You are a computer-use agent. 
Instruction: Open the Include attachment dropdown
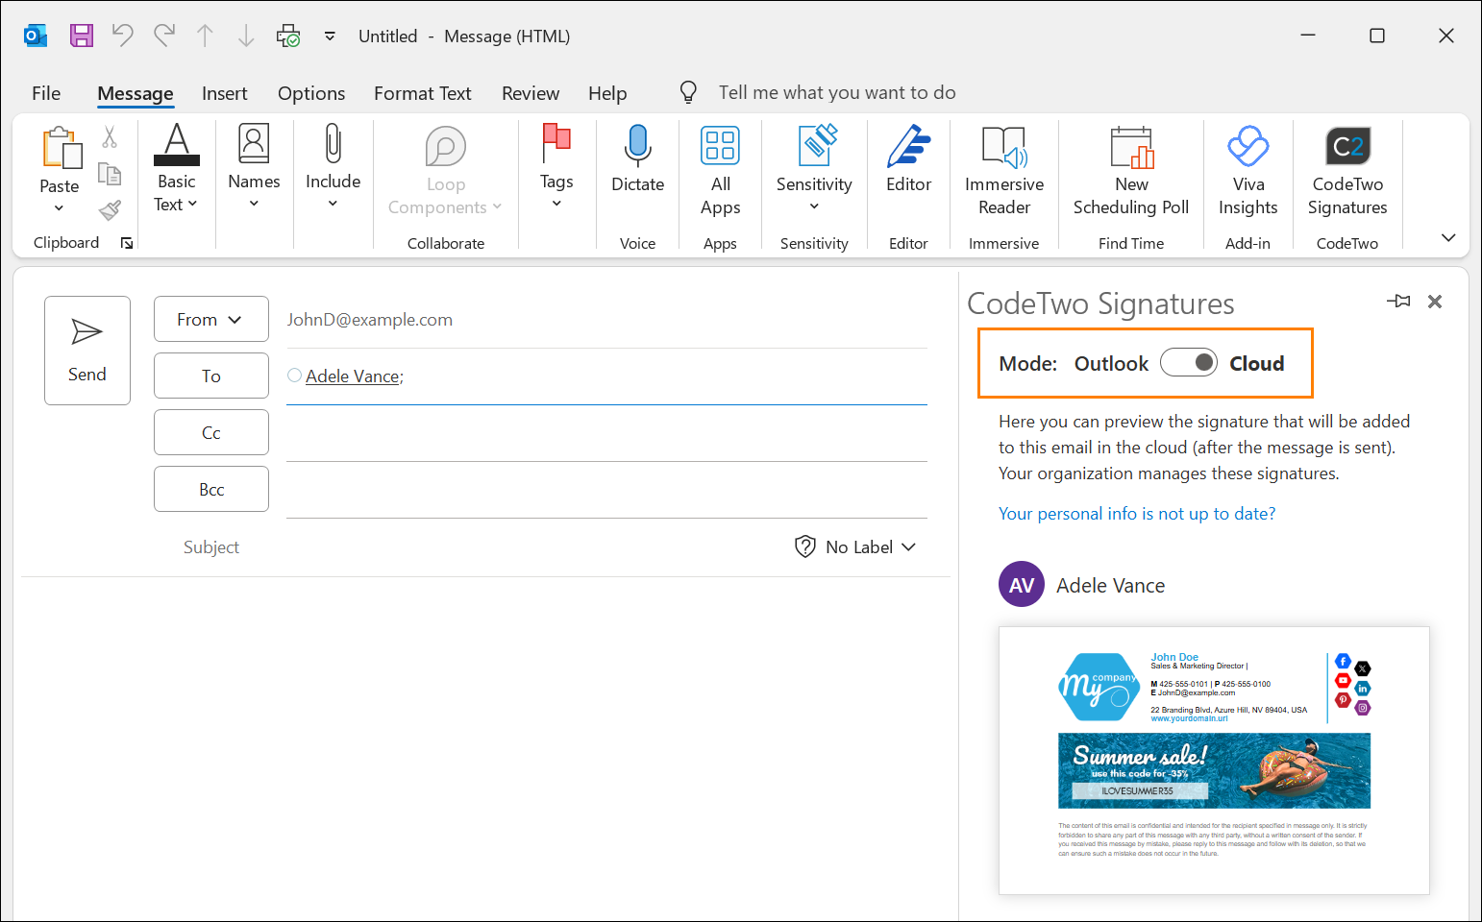click(333, 168)
